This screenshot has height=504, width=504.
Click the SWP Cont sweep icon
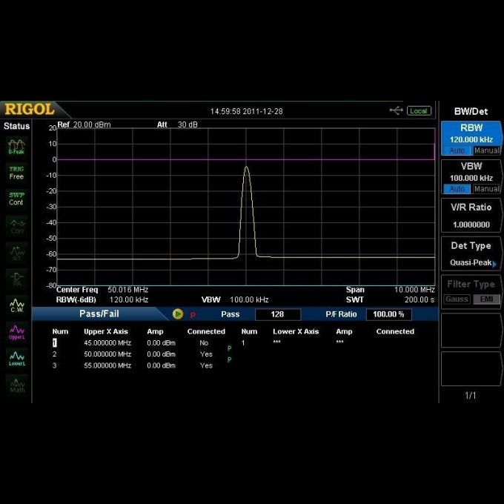(16, 199)
